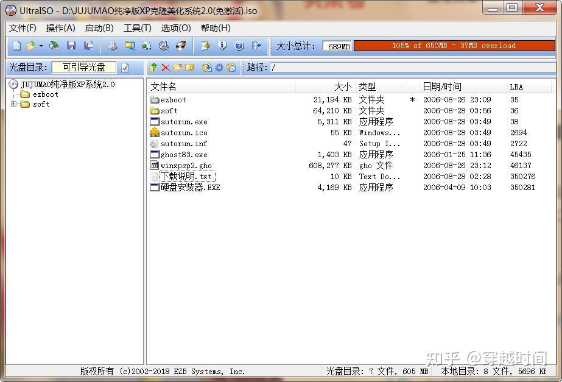Open the 帮助(H) menu
This screenshot has height=382, width=562.
(x=216, y=28)
